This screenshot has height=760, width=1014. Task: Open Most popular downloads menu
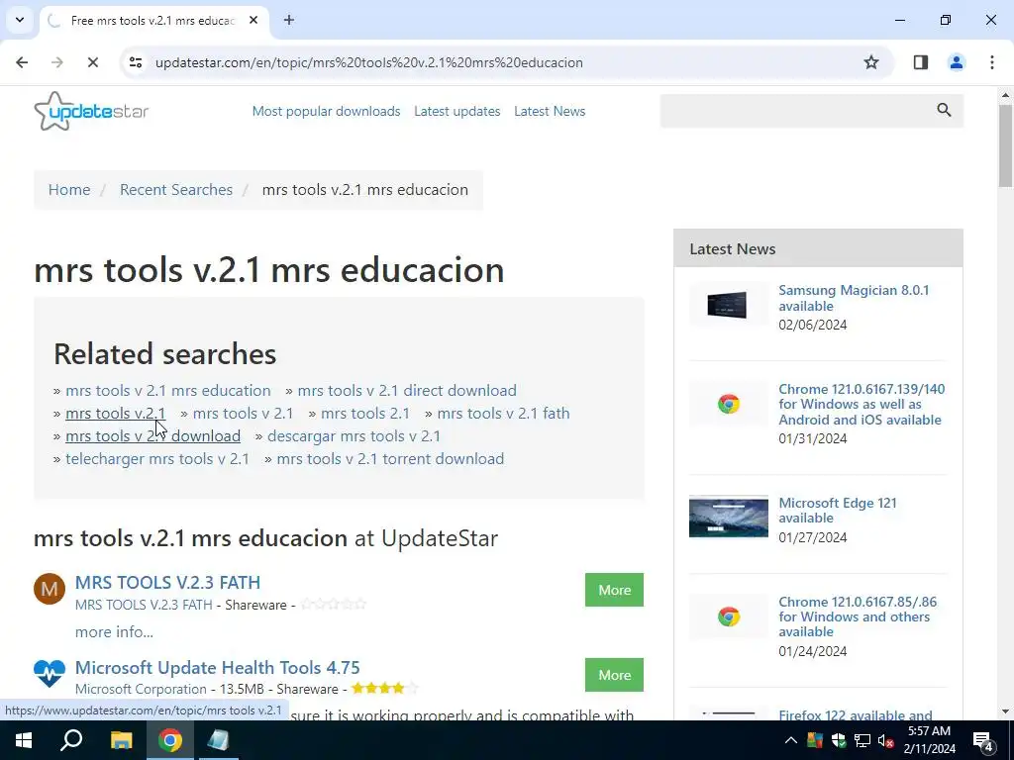(x=326, y=111)
